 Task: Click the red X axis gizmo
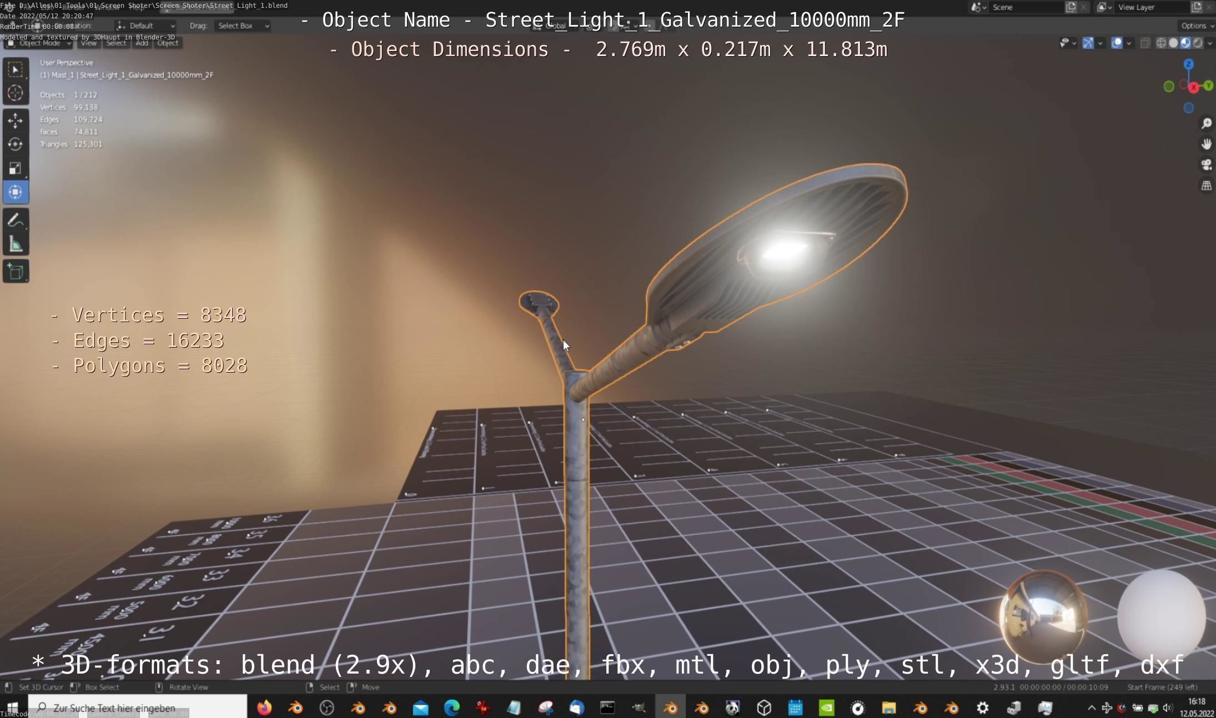click(x=1193, y=88)
